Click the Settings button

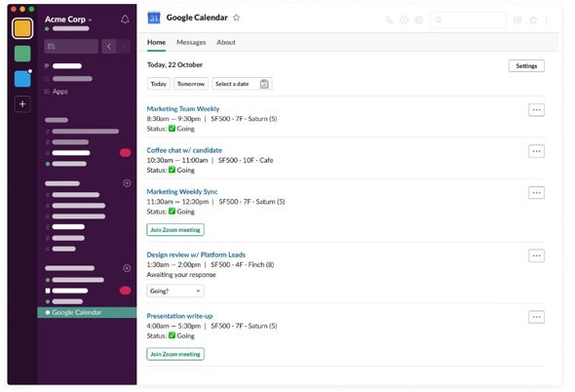(526, 65)
